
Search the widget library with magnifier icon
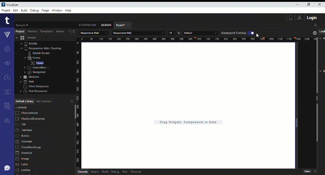click(x=72, y=102)
